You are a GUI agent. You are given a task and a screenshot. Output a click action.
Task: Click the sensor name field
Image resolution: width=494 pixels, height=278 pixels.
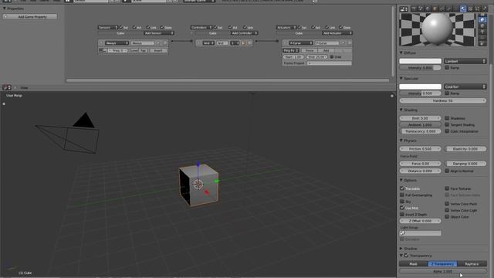(x=142, y=43)
